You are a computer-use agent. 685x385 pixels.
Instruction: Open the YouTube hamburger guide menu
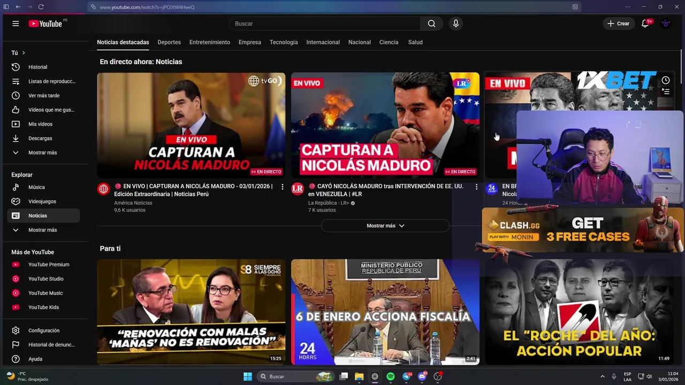(x=16, y=24)
